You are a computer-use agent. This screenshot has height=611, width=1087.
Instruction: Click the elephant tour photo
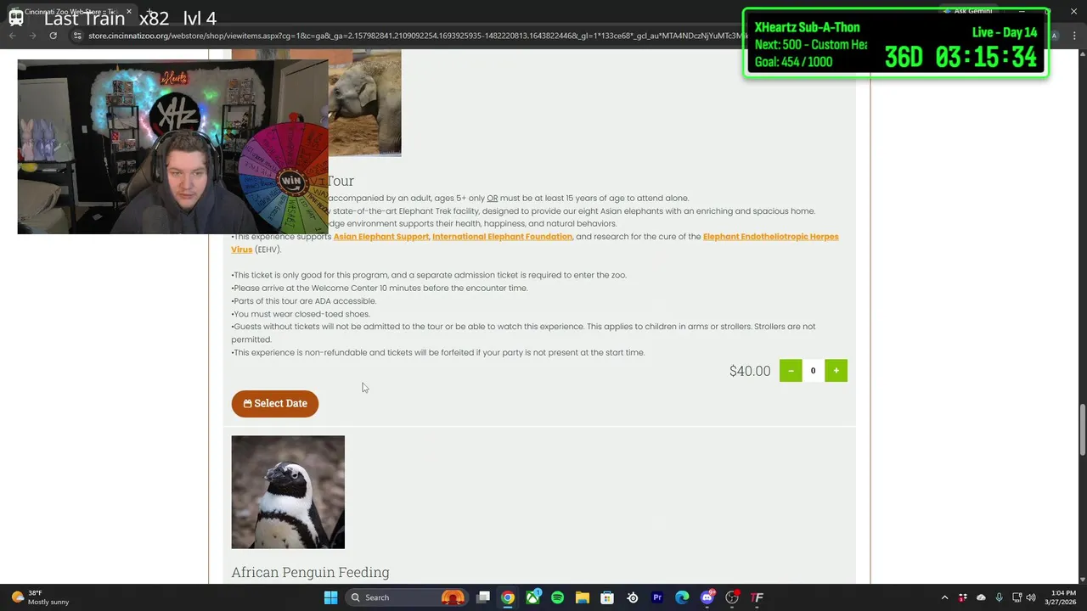[364, 103]
